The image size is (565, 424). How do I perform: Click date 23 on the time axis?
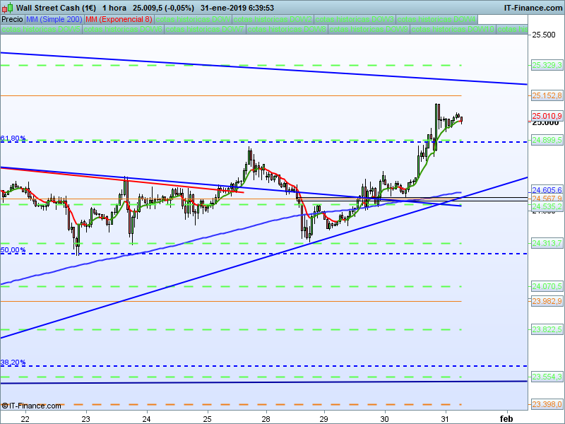pos(85,418)
